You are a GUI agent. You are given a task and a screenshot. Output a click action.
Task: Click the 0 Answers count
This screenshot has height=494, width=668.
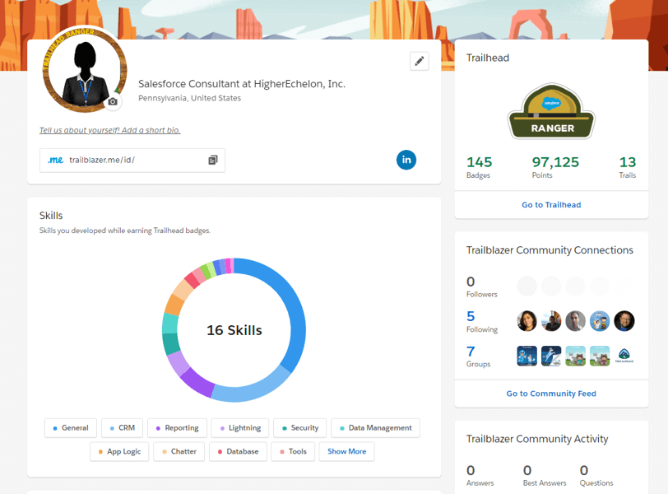click(x=471, y=470)
